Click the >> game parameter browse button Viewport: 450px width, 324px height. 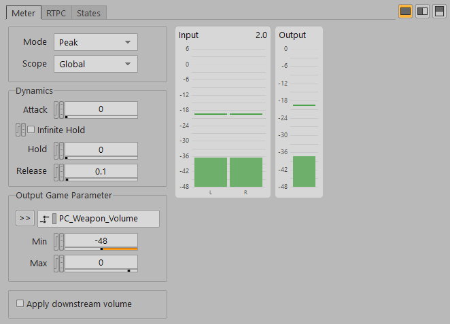point(24,218)
